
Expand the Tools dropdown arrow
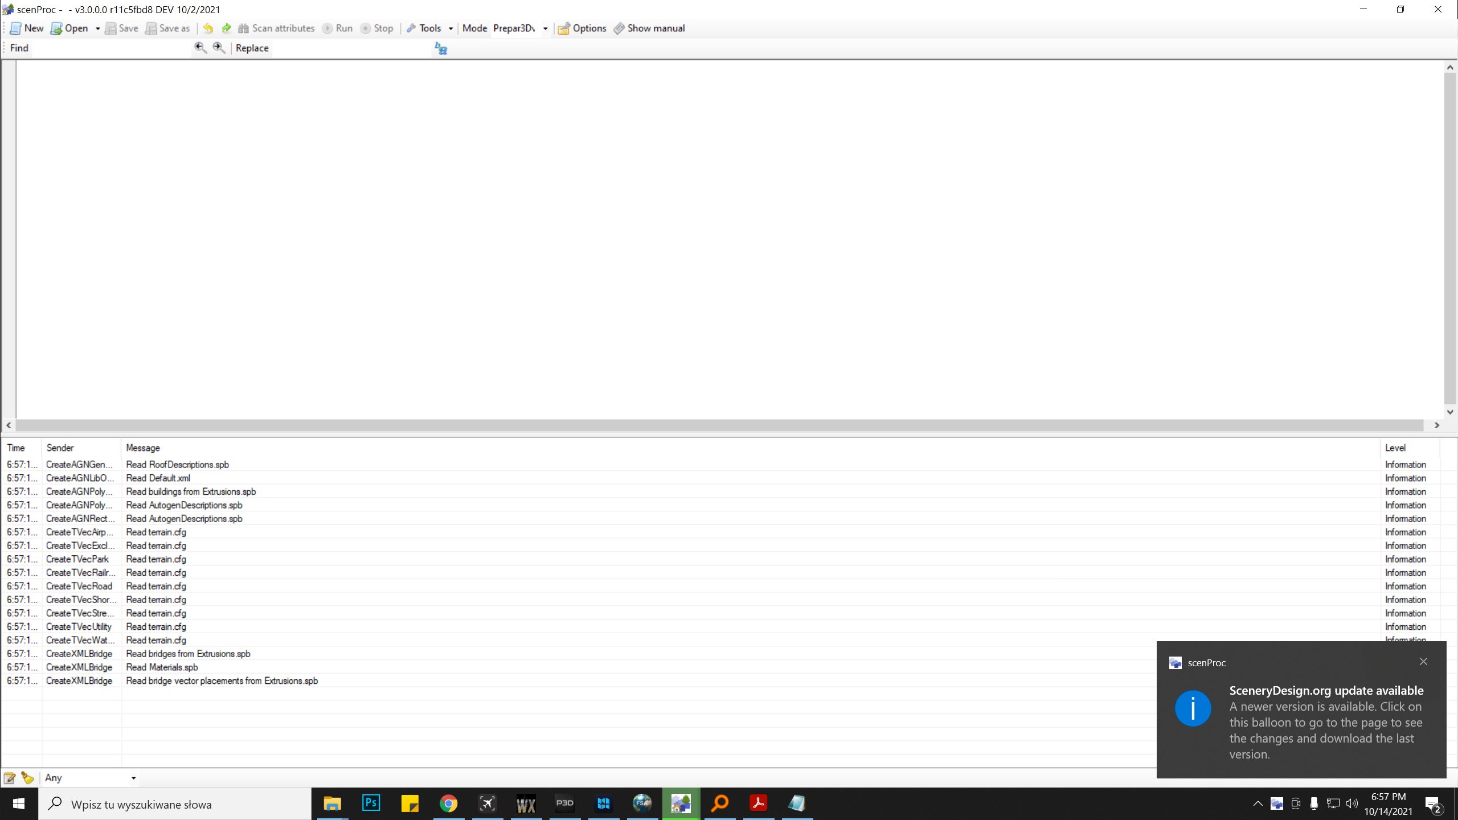450,28
